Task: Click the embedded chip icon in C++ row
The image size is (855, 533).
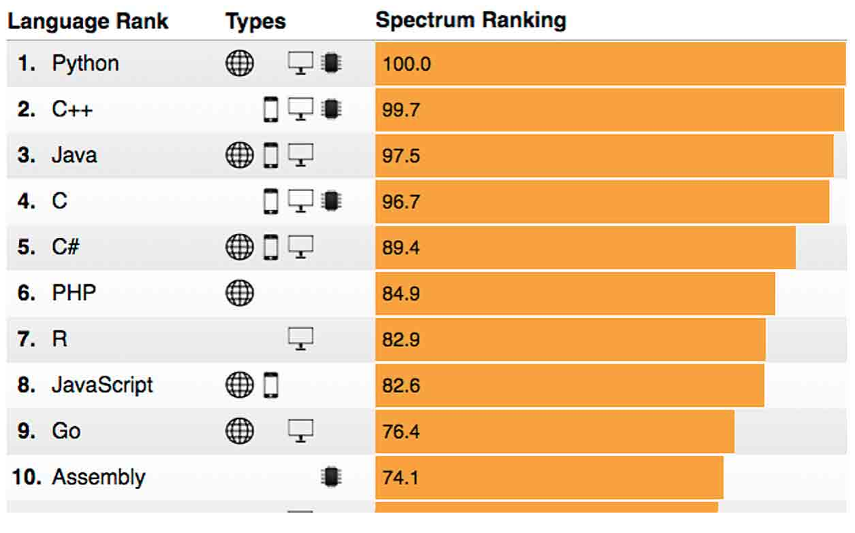Action: [x=332, y=109]
